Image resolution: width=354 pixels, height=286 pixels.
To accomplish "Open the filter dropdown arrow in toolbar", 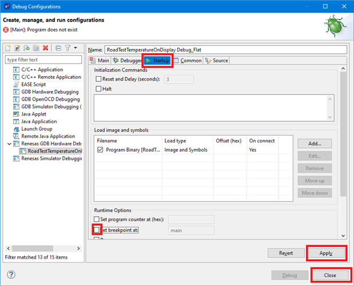I will coord(75,48).
